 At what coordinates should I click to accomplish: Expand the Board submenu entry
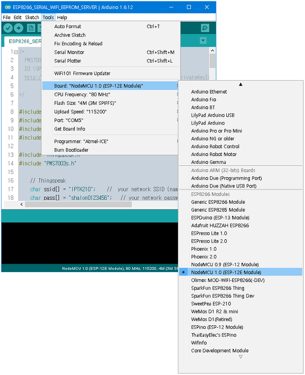110,86
